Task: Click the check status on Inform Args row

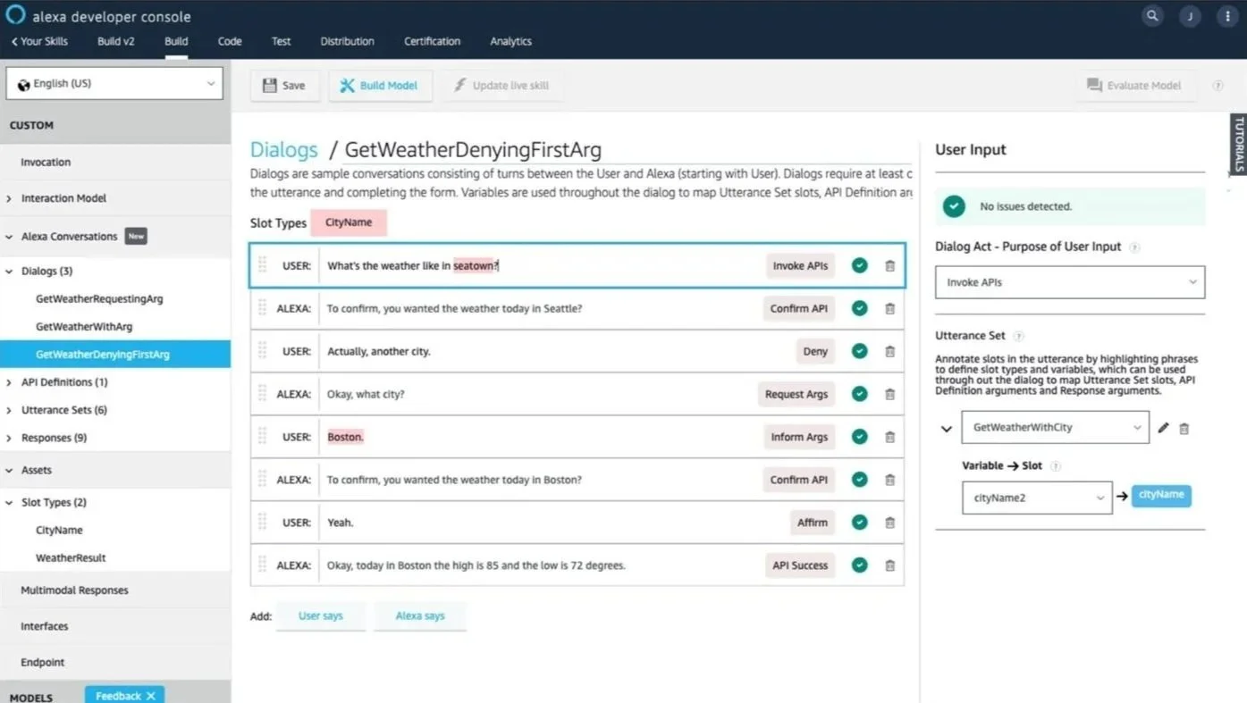Action: click(860, 437)
